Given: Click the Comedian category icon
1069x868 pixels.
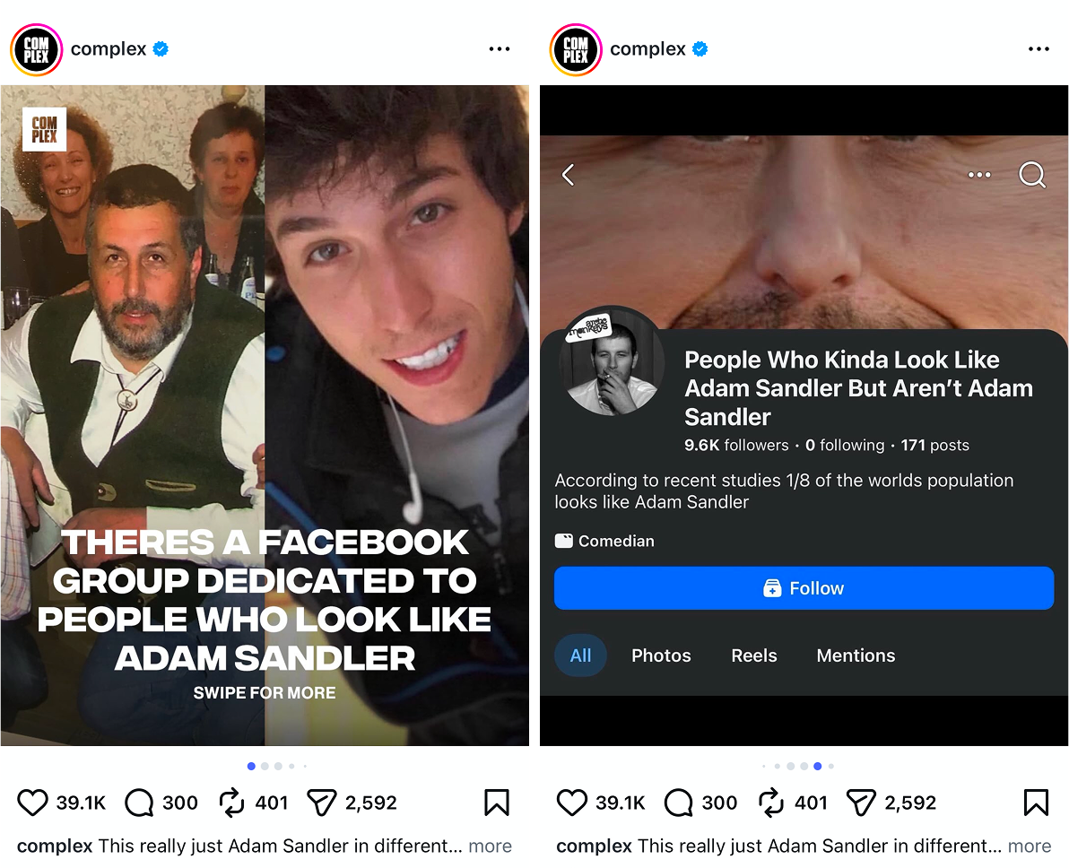Looking at the screenshot, I should coord(563,541).
